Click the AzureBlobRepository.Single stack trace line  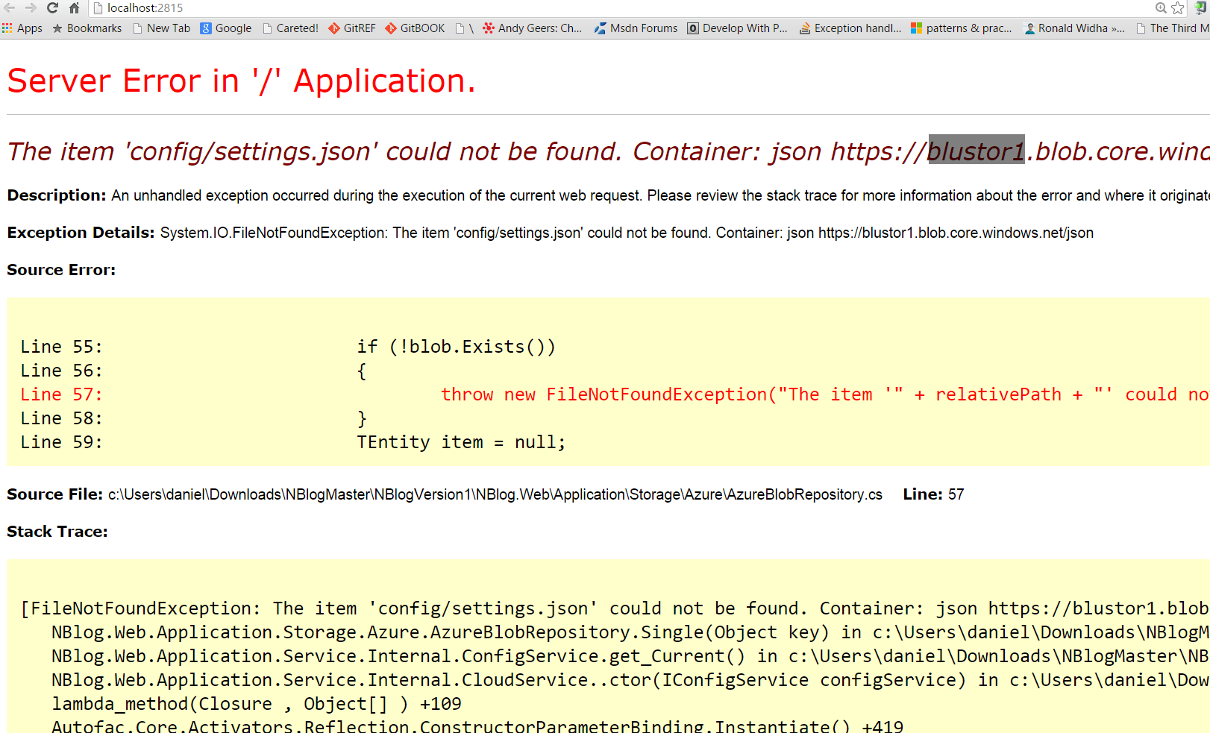click(630, 632)
